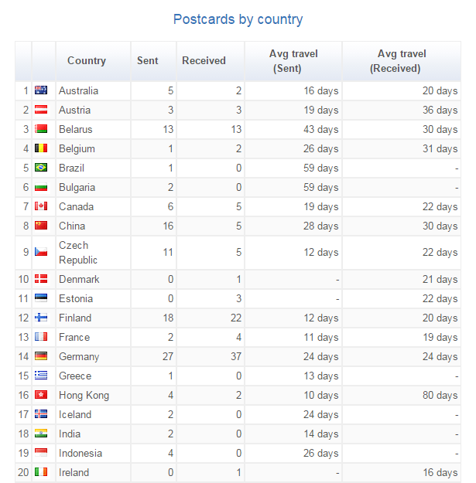Click the China flag icon
476x483 pixels.
pyautogui.click(x=41, y=226)
